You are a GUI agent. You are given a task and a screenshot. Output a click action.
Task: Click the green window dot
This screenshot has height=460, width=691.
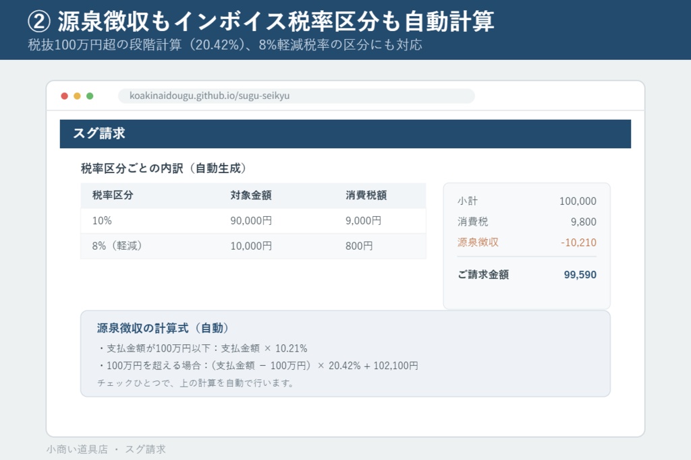point(90,96)
